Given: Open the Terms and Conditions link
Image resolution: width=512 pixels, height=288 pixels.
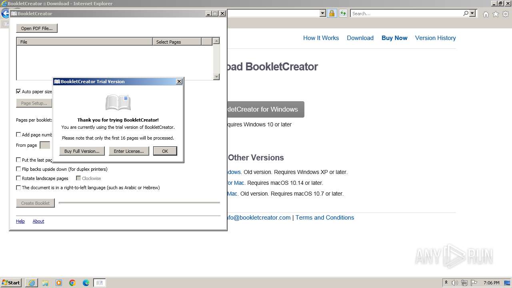Looking at the screenshot, I should [325, 218].
